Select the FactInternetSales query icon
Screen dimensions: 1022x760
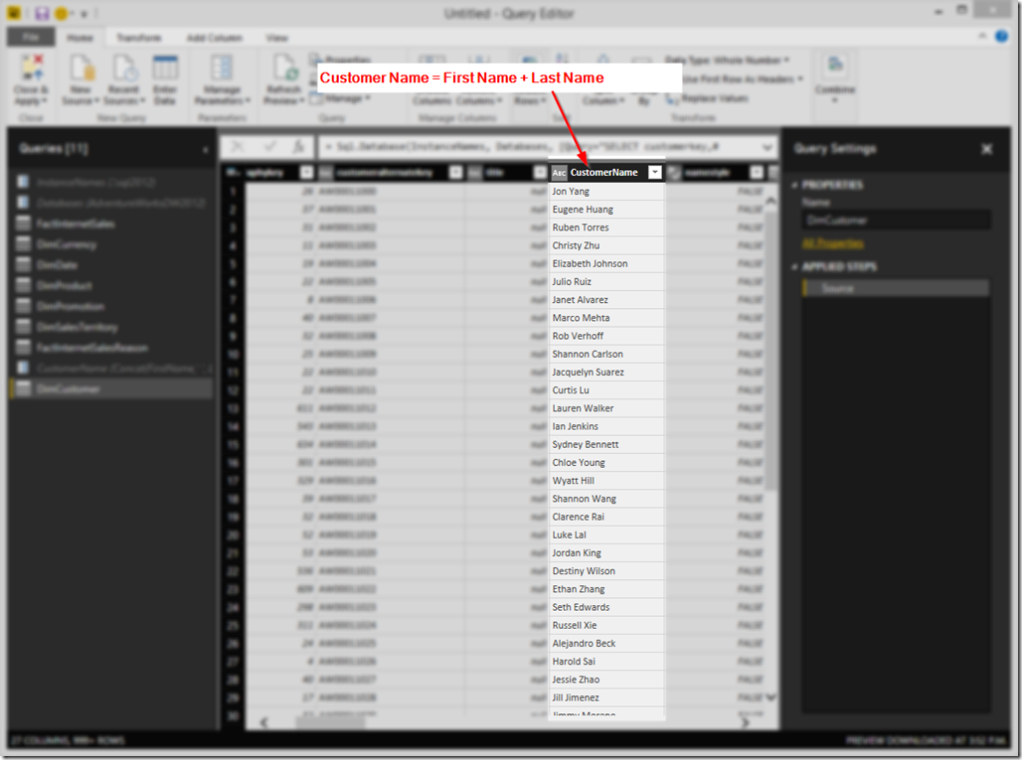pos(24,224)
